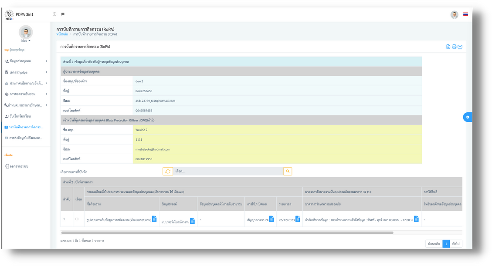This screenshot has width=492, height=266.
Task: Click the email envelope icon in RoPA header
Action: coord(460,47)
